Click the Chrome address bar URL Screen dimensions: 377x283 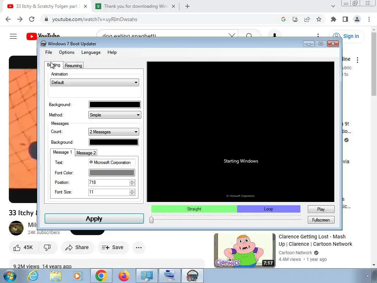pyautogui.click(x=95, y=19)
